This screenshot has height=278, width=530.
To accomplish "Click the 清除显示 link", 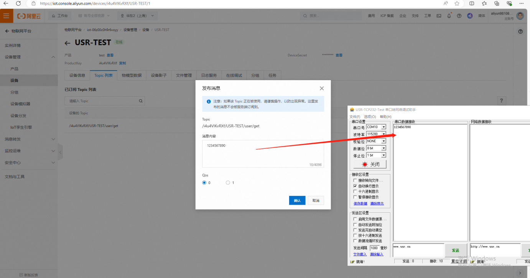I will 377,204.
